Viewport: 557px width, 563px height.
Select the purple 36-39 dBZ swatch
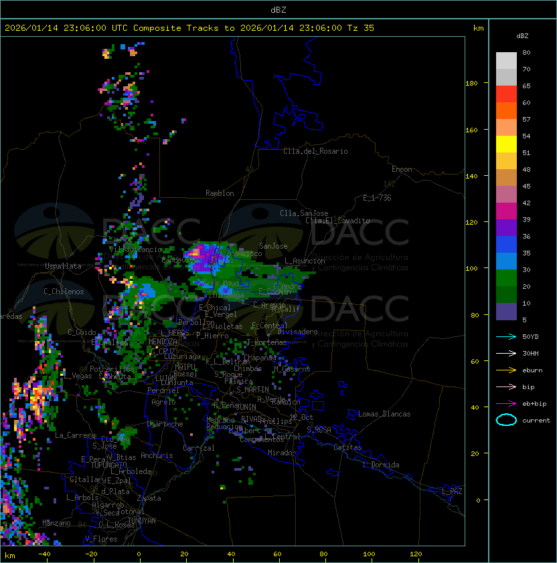pyautogui.click(x=506, y=227)
